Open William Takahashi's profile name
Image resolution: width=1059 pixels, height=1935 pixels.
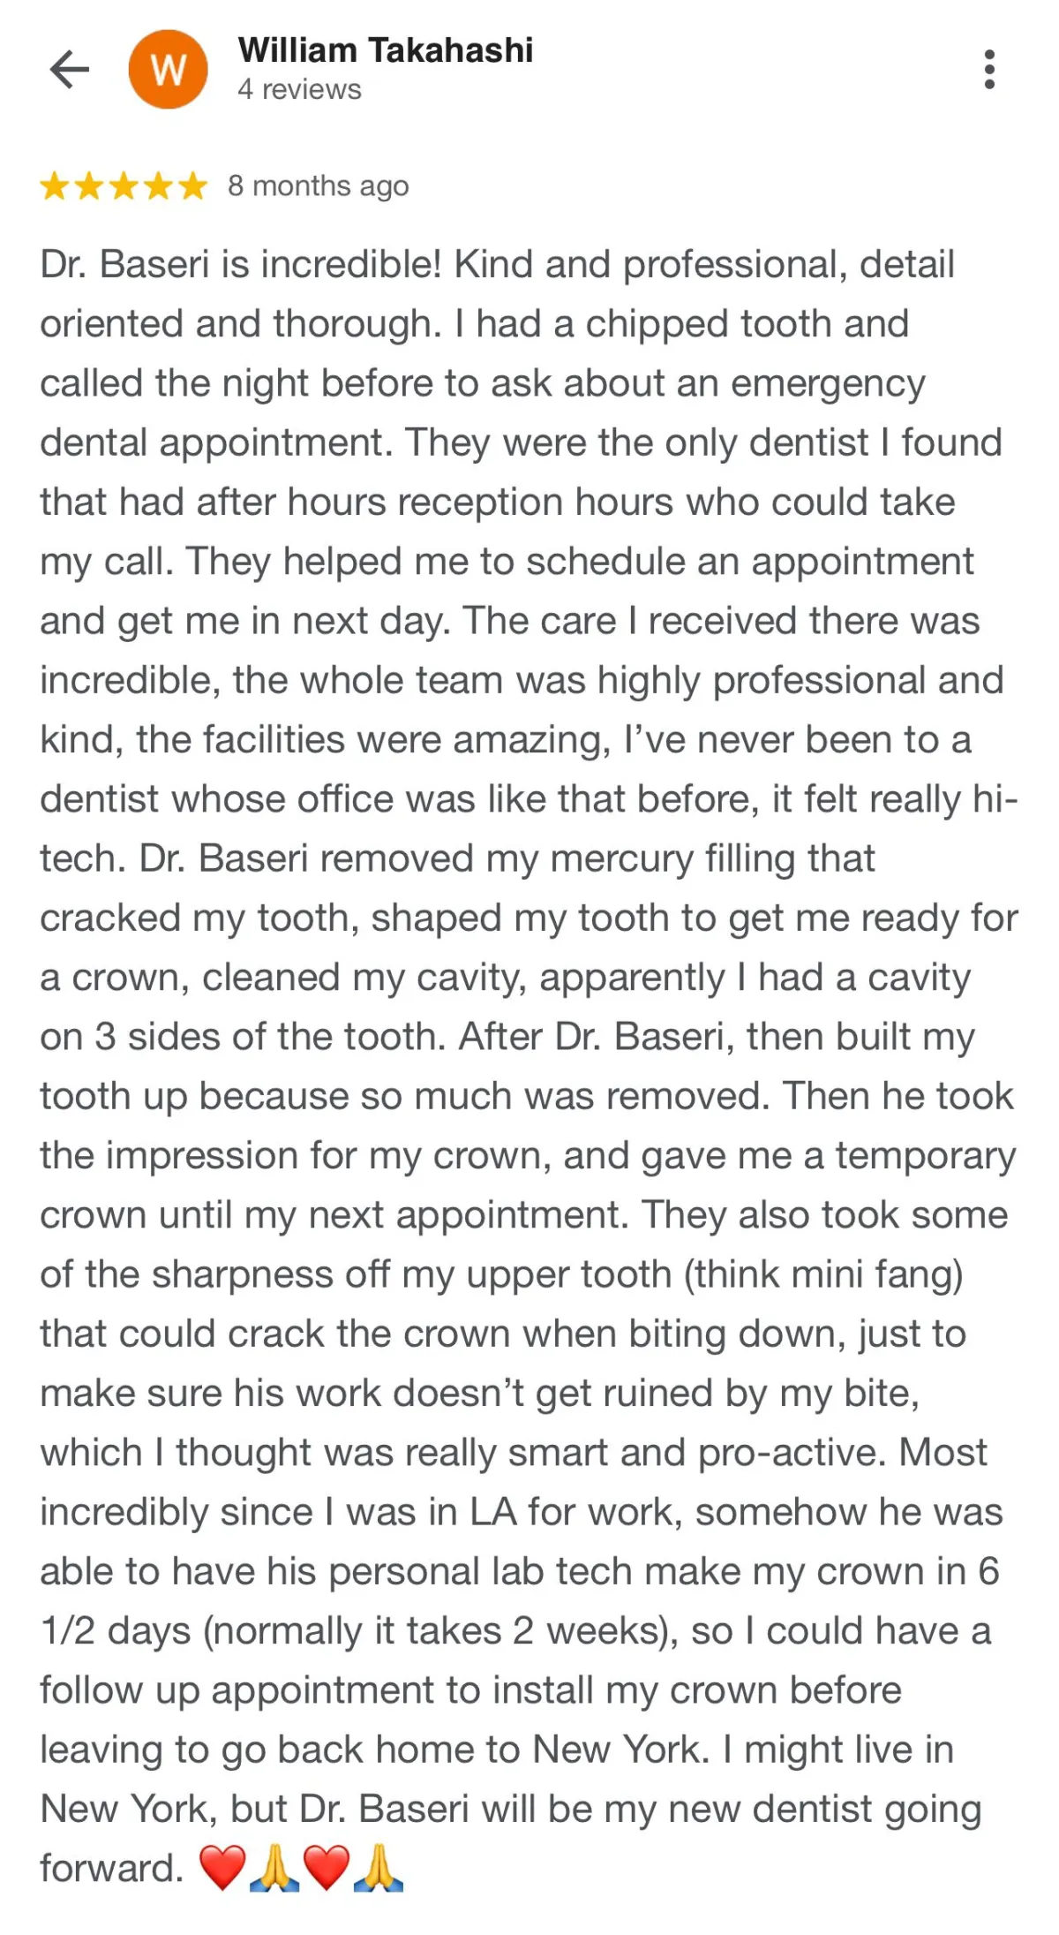386,50
